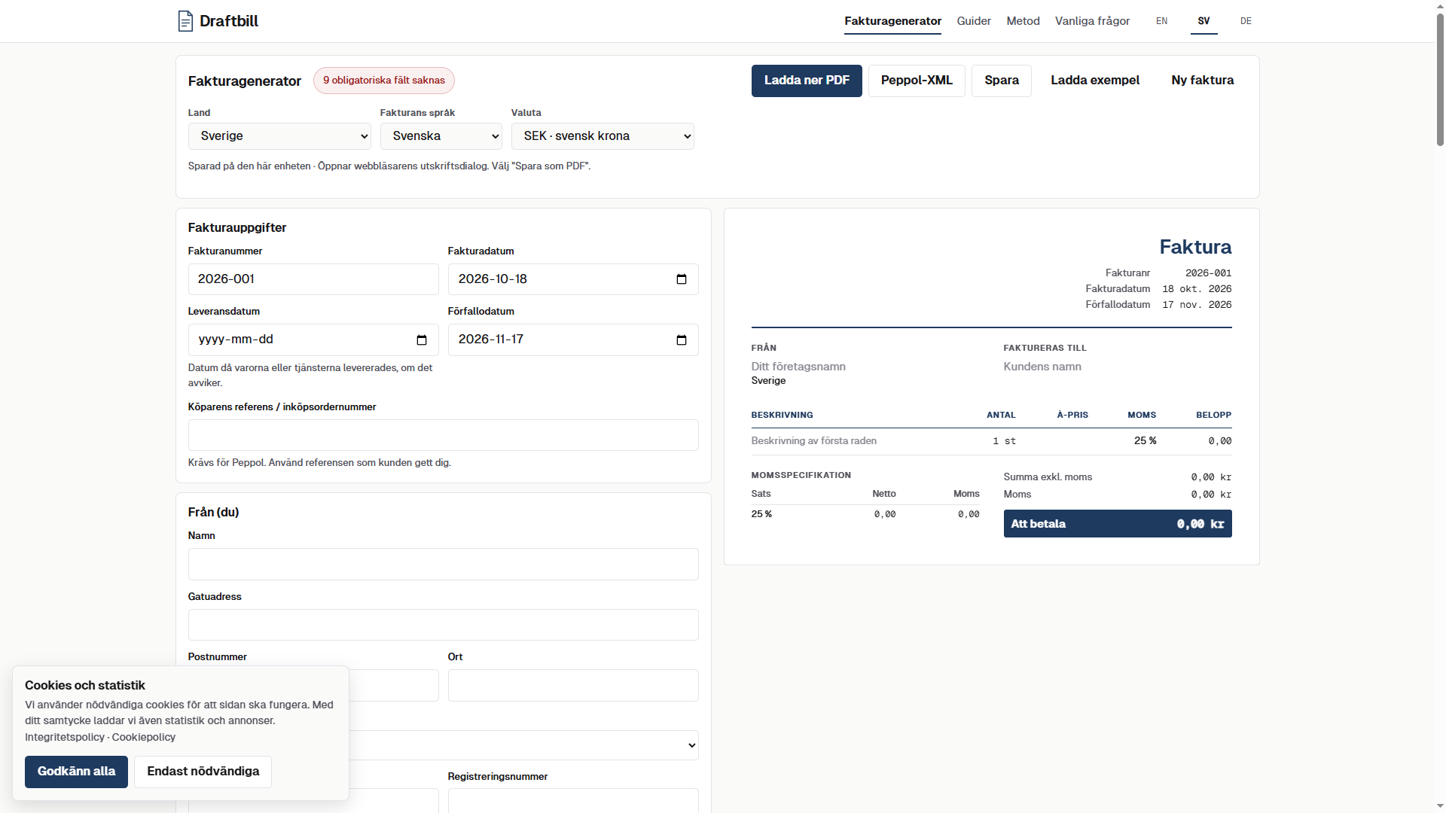Image resolution: width=1446 pixels, height=813 pixels.
Task: Click Beskrivning av första raden text
Action: click(x=814, y=441)
